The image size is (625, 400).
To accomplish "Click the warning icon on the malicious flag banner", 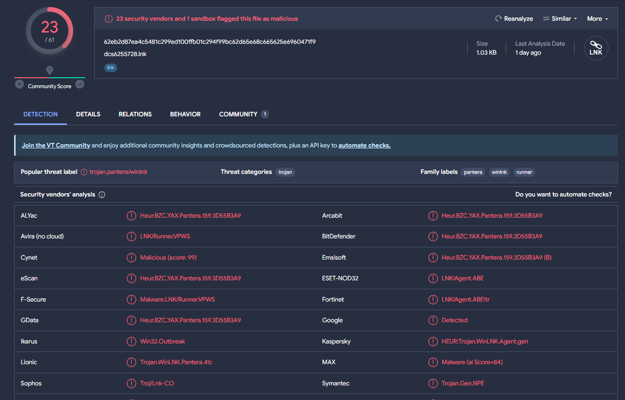I will tap(108, 18).
